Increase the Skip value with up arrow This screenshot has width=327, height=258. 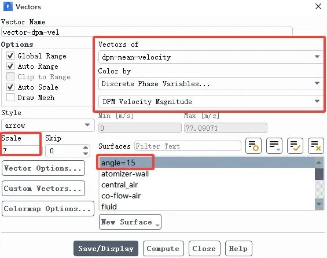(x=86, y=148)
